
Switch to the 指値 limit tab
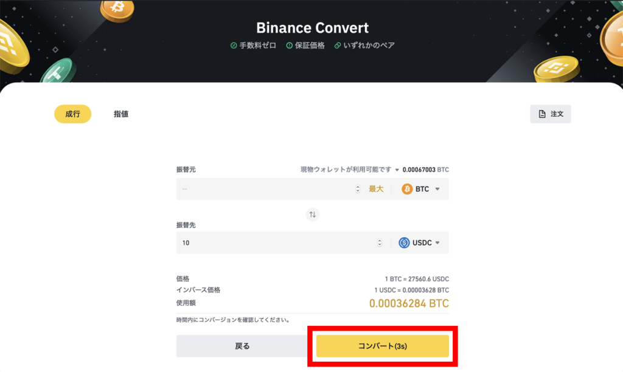121,114
